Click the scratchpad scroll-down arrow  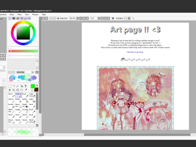37,68
